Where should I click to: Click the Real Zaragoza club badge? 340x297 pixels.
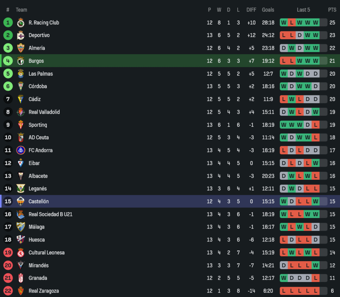(21, 291)
